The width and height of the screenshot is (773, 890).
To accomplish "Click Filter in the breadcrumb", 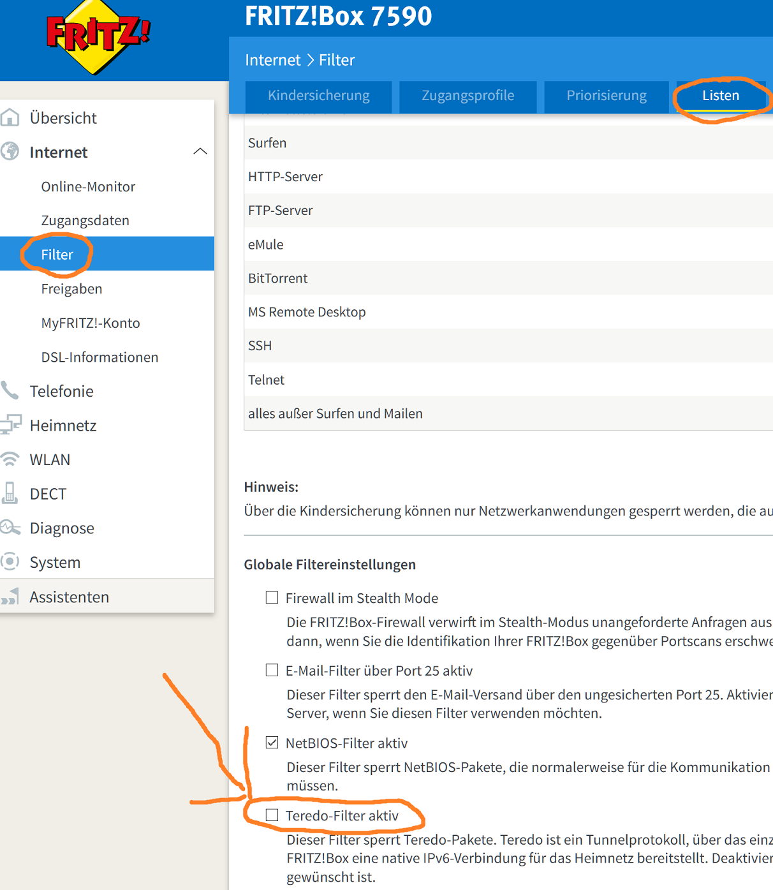I will pos(337,60).
